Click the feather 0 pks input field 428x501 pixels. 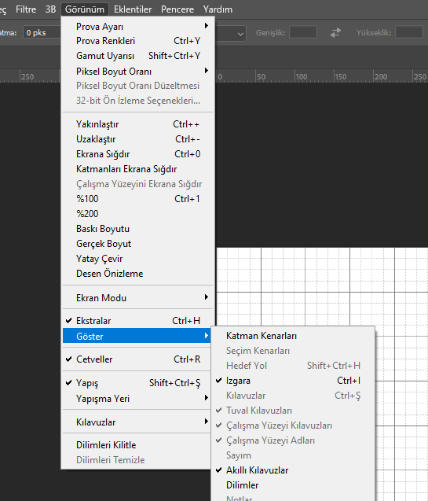pos(42,32)
